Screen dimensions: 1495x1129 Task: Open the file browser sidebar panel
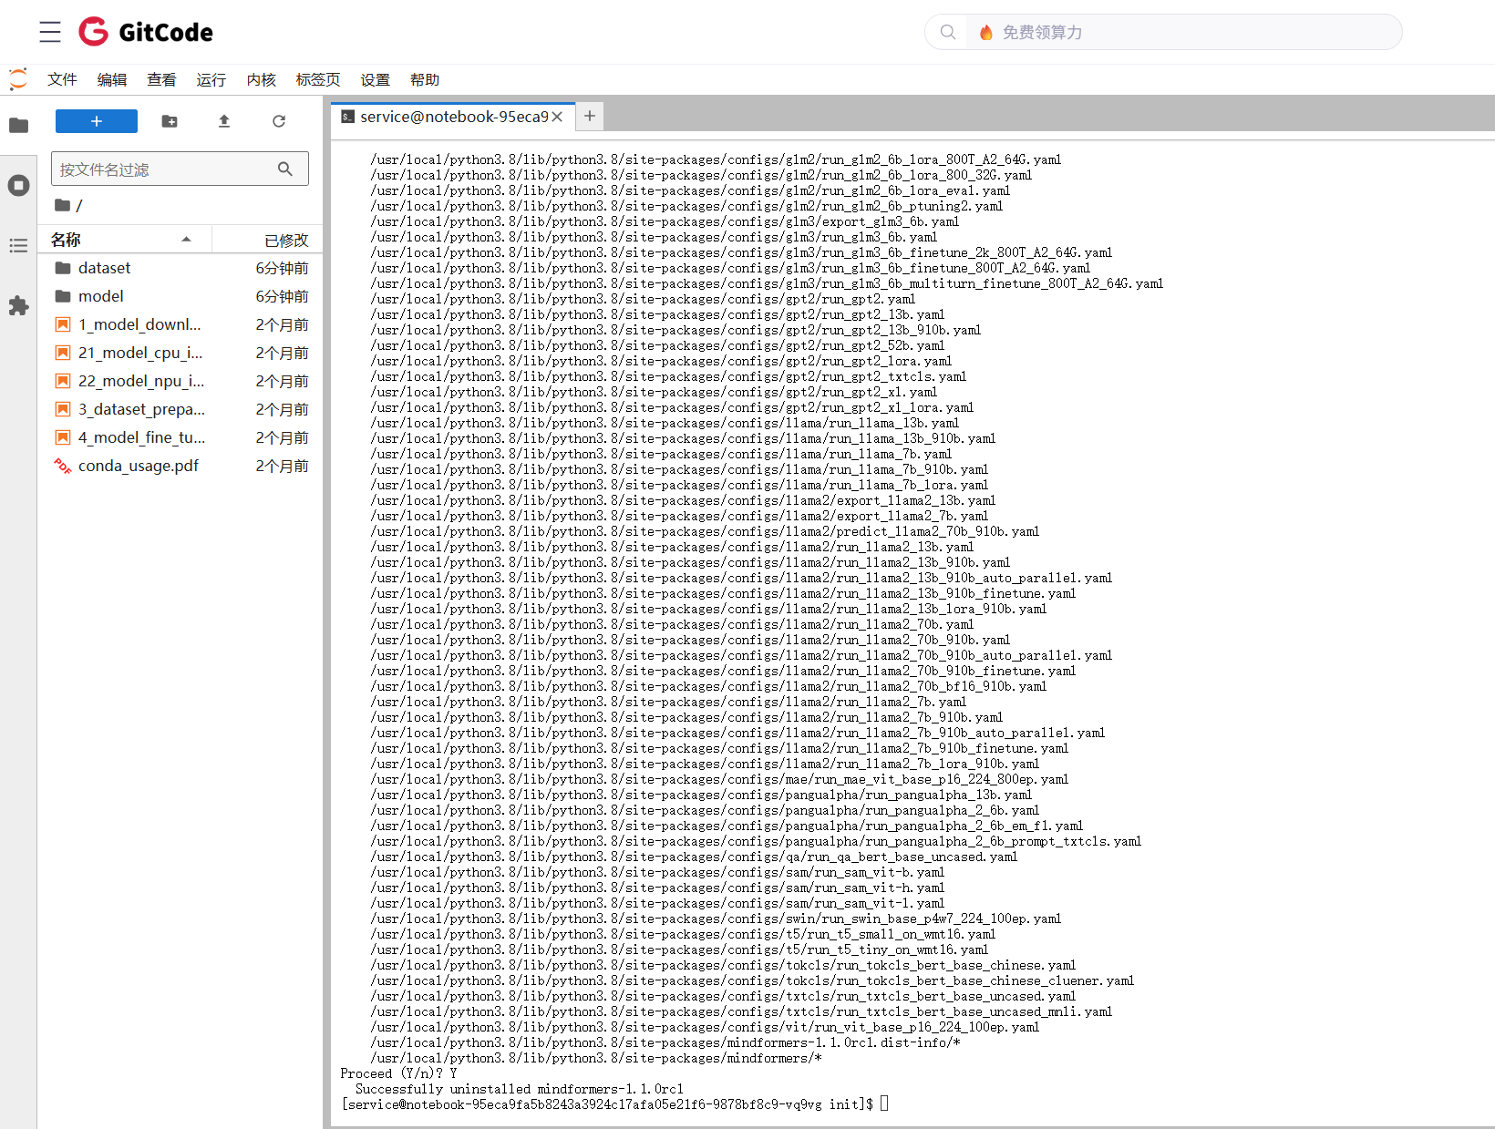[18, 125]
